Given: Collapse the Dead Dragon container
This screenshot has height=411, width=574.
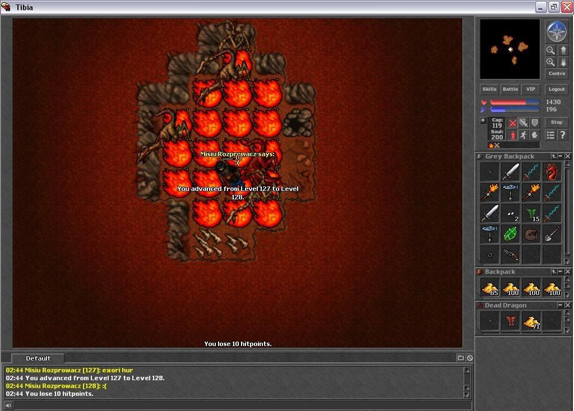Looking at the screenshot, I should click(560, 305).
